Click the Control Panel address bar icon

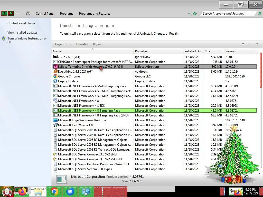tap(28, 14)
